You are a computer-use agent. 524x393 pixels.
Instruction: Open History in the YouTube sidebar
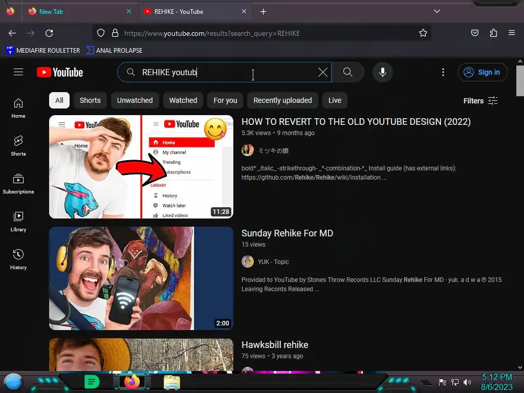tap(18, 259)
